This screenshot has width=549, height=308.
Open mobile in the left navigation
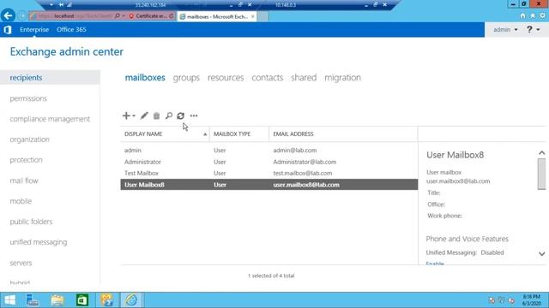(21, 201)
